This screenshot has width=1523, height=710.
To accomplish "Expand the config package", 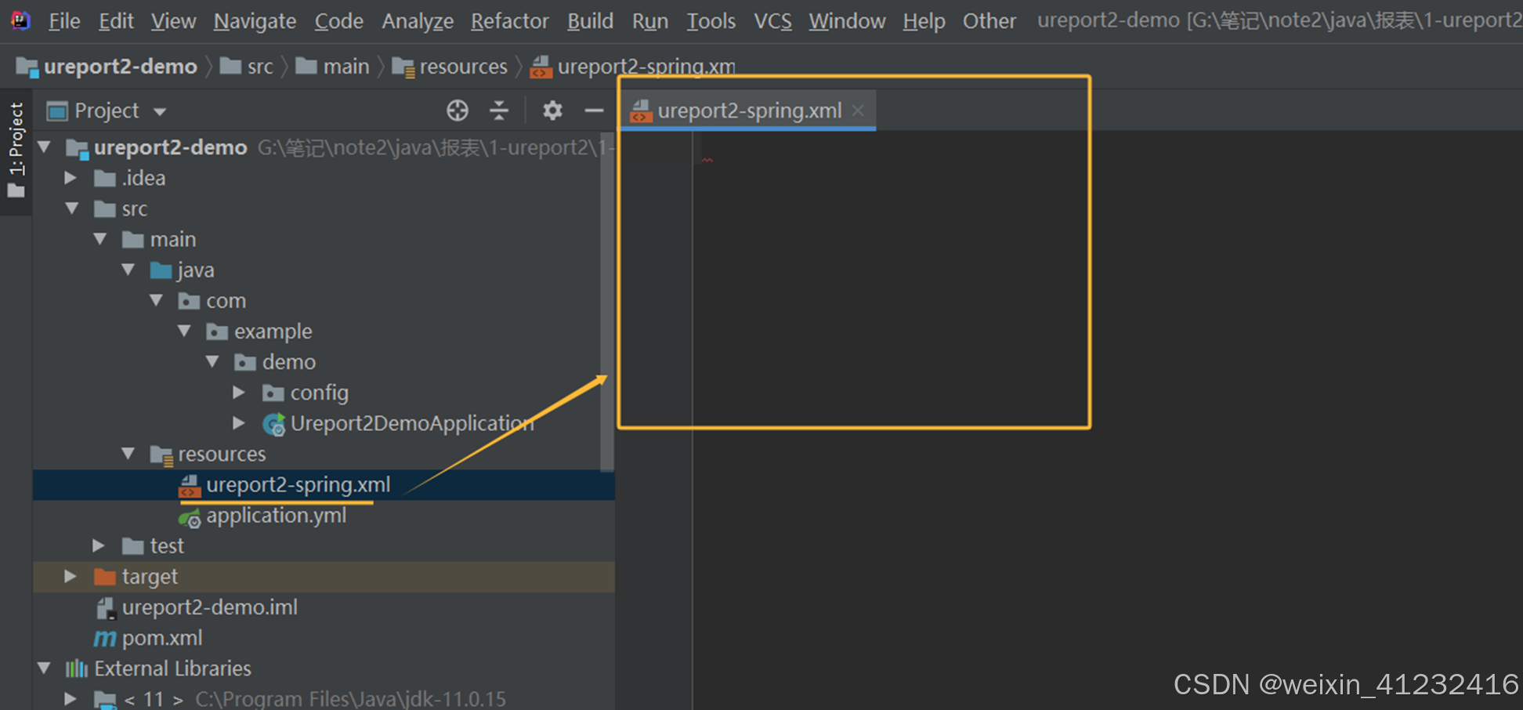I will click(x=239, y=392).
